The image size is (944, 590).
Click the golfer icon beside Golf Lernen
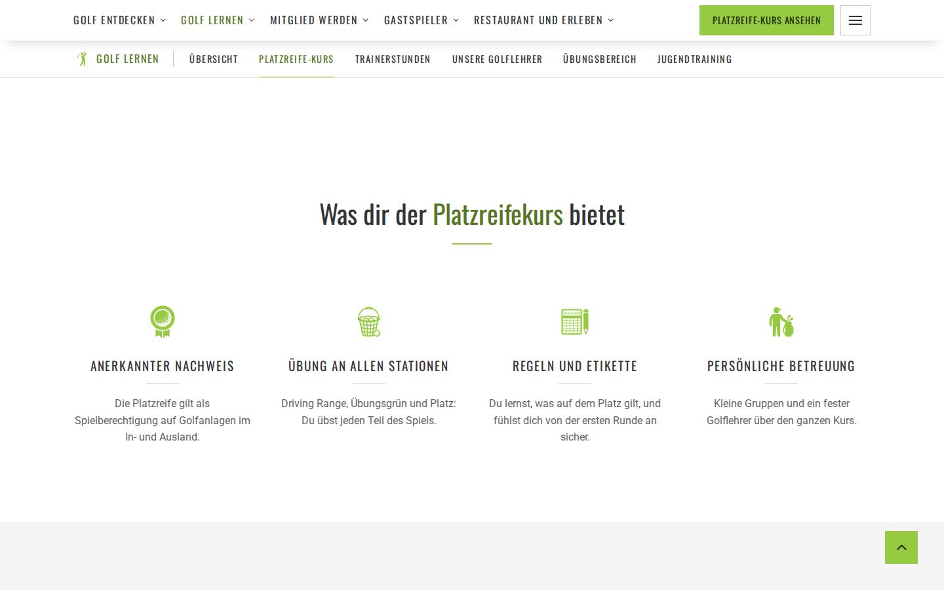[x=82, y=59]
